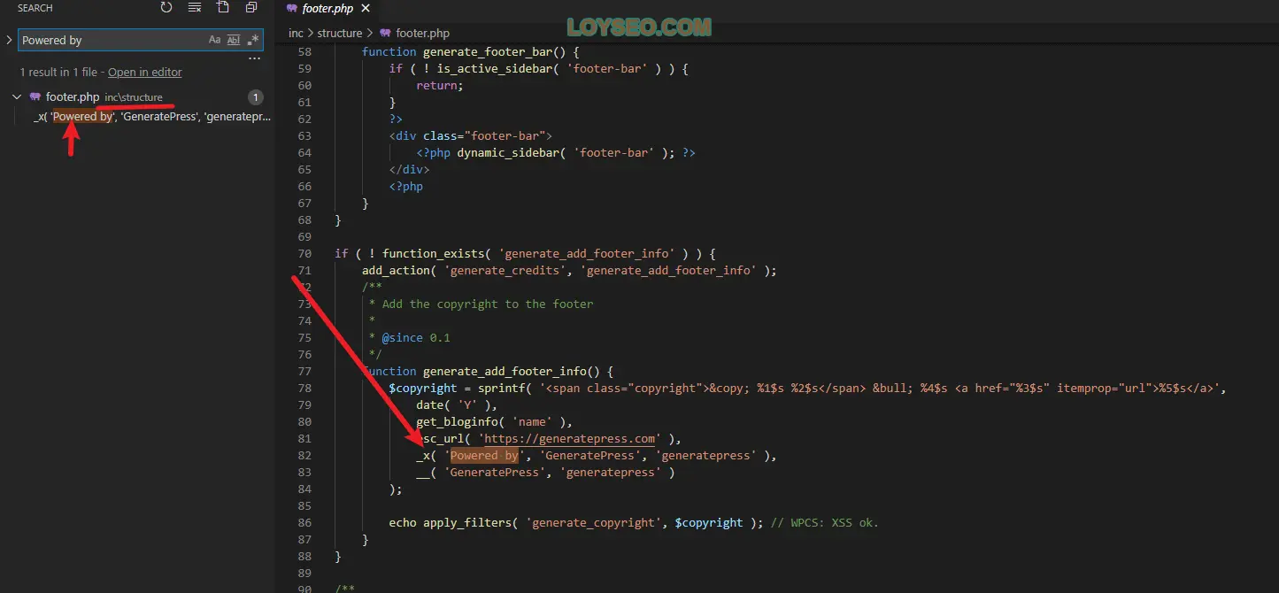Click highlighted 'Powered by' on line 82
Image resolution: width=1279 pixels, height=593 pixels.
484,455
